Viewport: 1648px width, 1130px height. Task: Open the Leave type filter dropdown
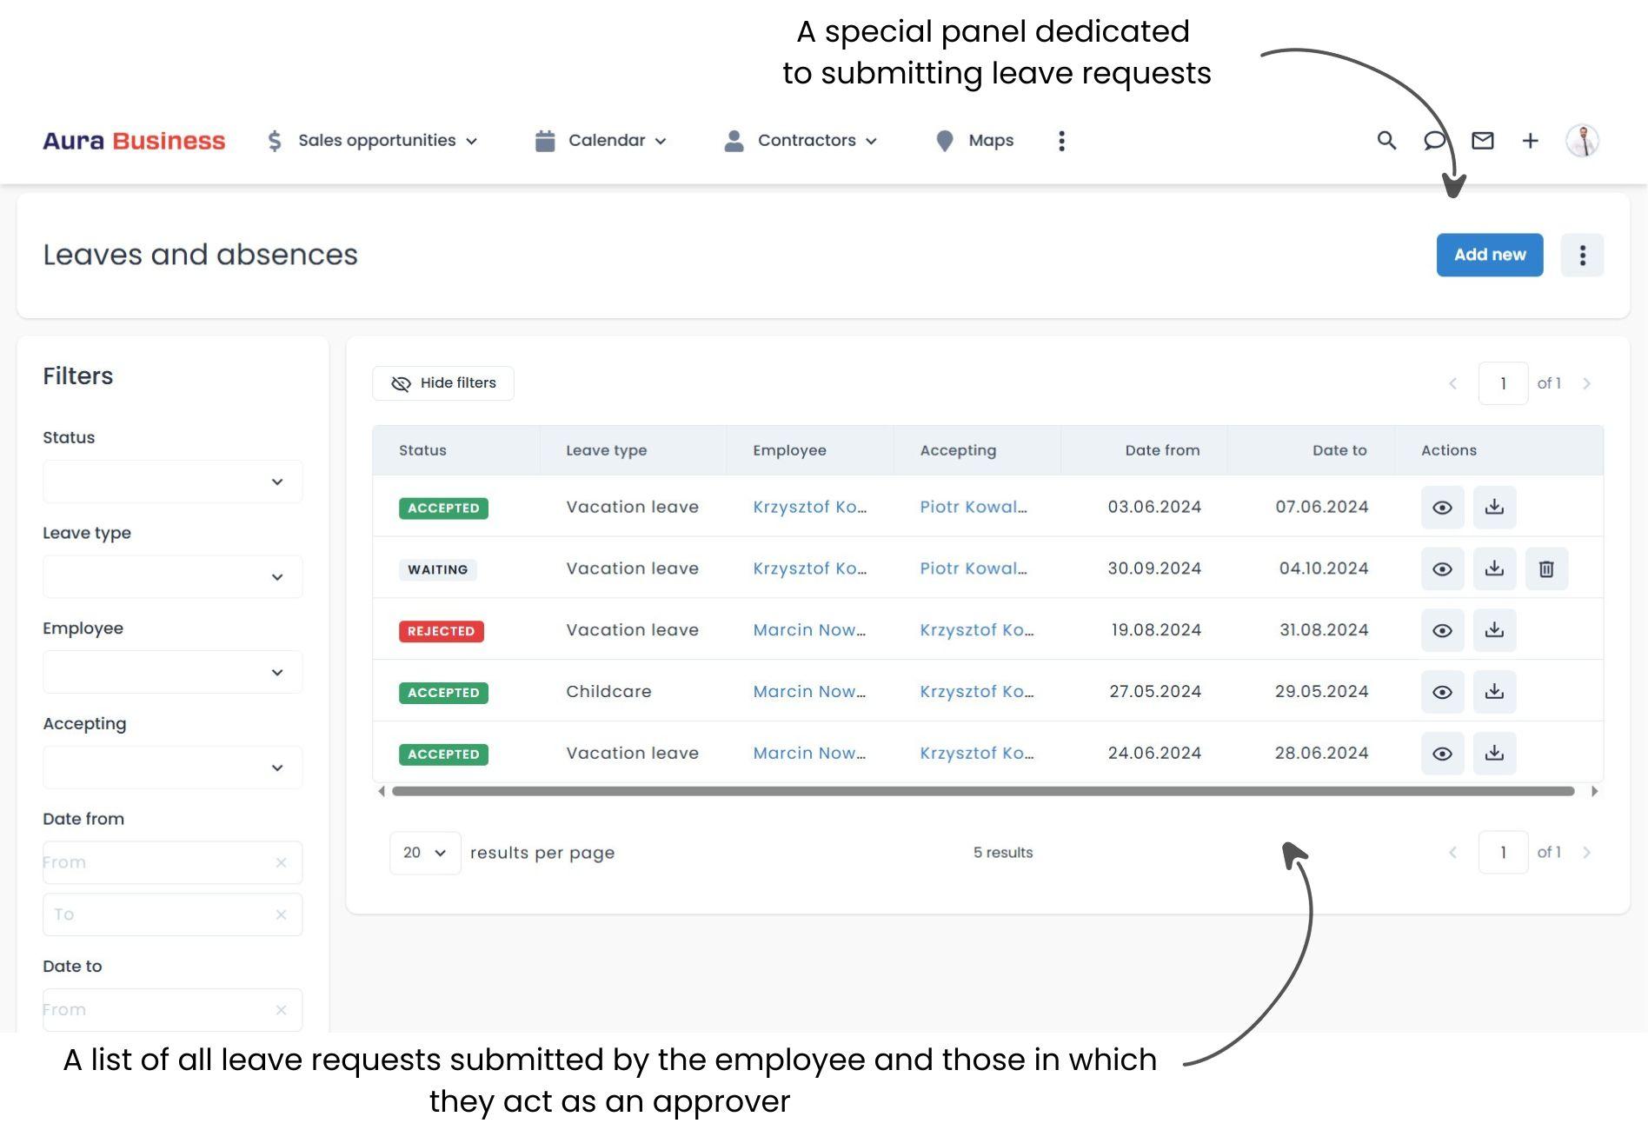pyautogui.click(x=172, y=576)
